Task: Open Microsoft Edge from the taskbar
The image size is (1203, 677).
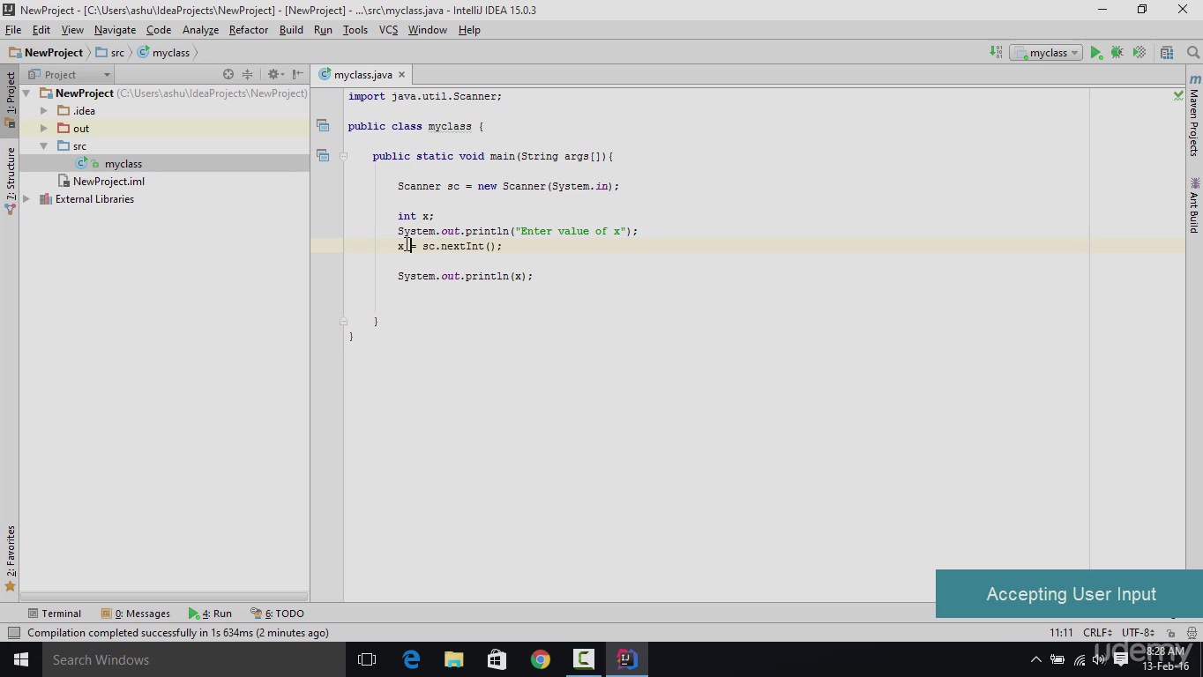Action: click(411, 659)
